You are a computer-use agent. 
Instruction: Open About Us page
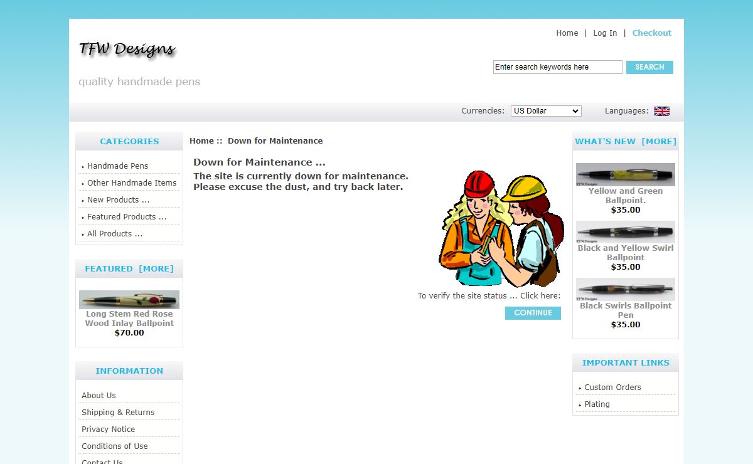click(99, 396)
